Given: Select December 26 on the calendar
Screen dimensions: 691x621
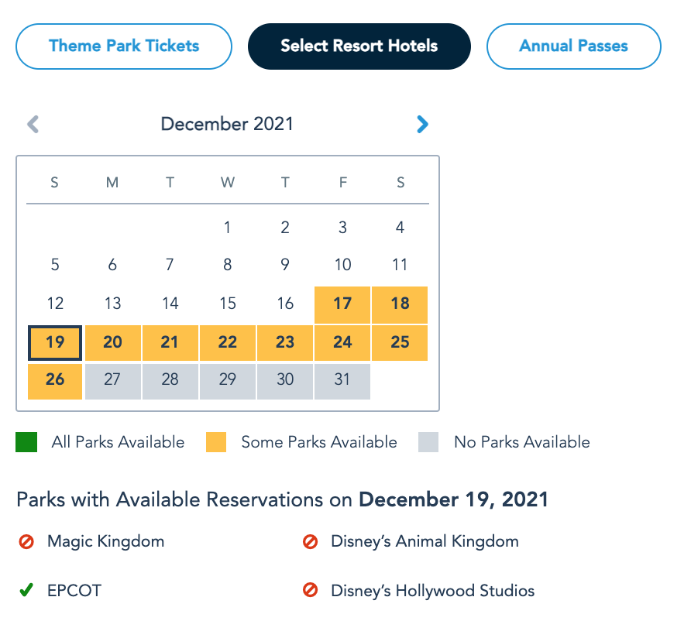Looking at the screenshot, I should coord(55,381).
